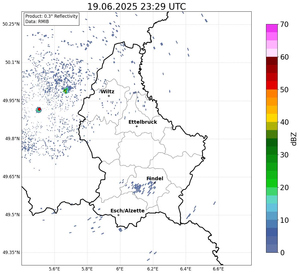Click the 50 value on the colorbar
This screenshot has height=274, width=300.
(285, 89)
